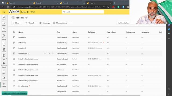Open DataflowsStagingWarehouse Warehouse item
Viewport: 172px width, 96px height.
tap(28, 81)
